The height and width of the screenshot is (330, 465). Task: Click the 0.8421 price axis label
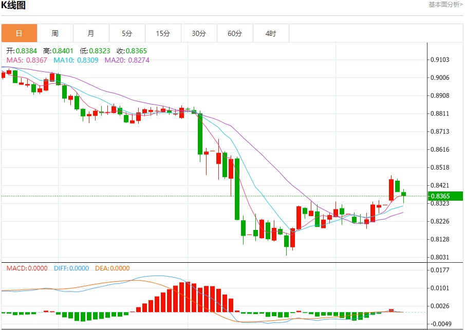tap(440, 185)
